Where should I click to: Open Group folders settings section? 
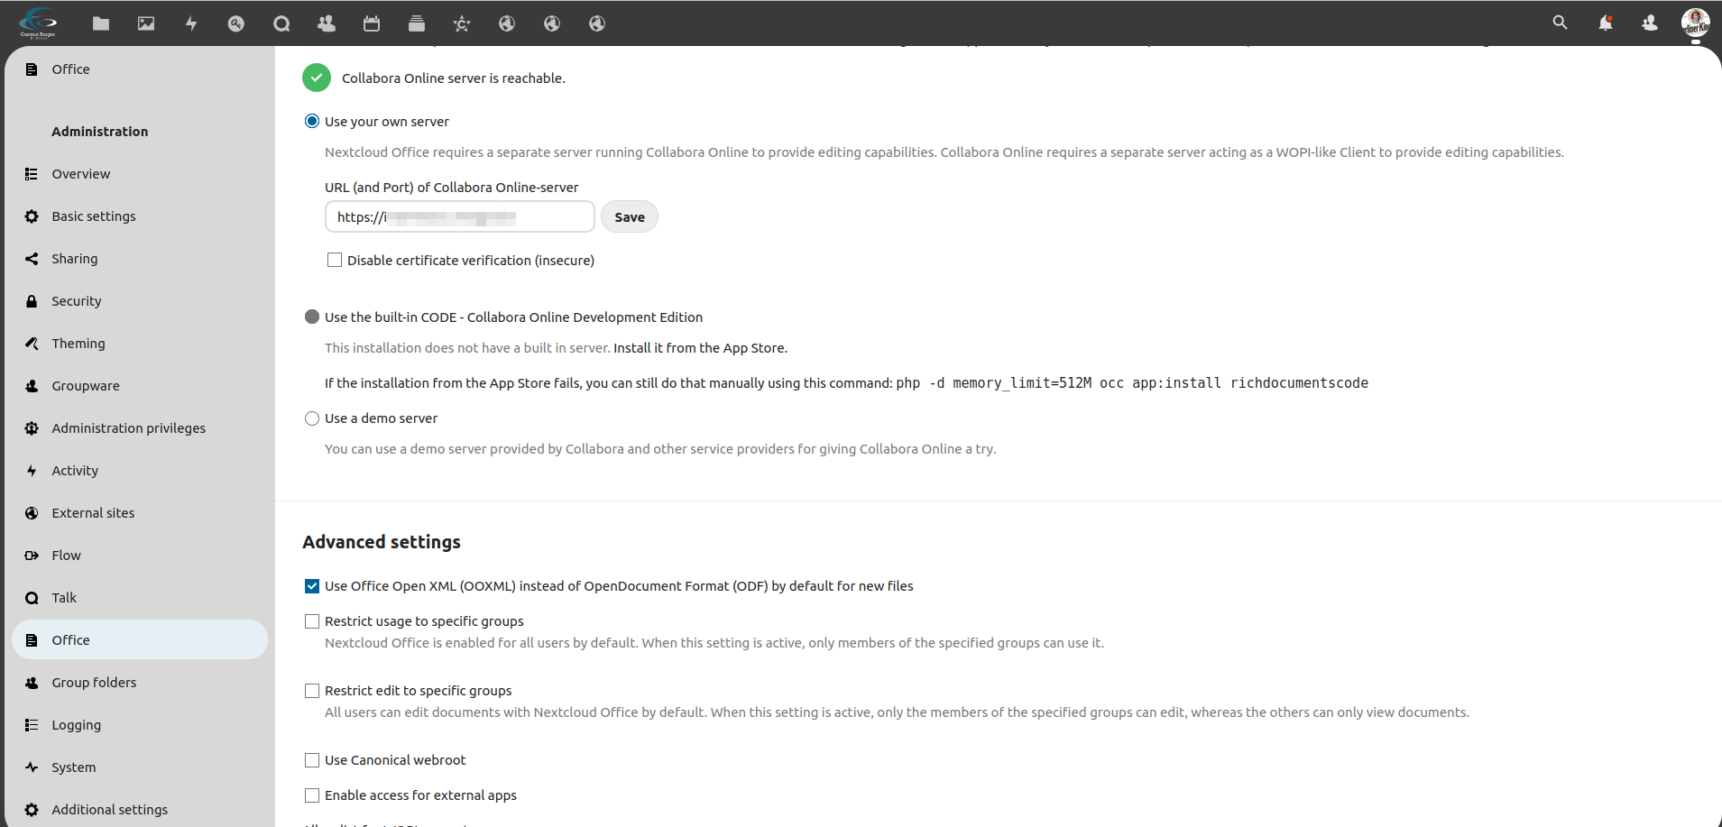click(x=140, y=683)
